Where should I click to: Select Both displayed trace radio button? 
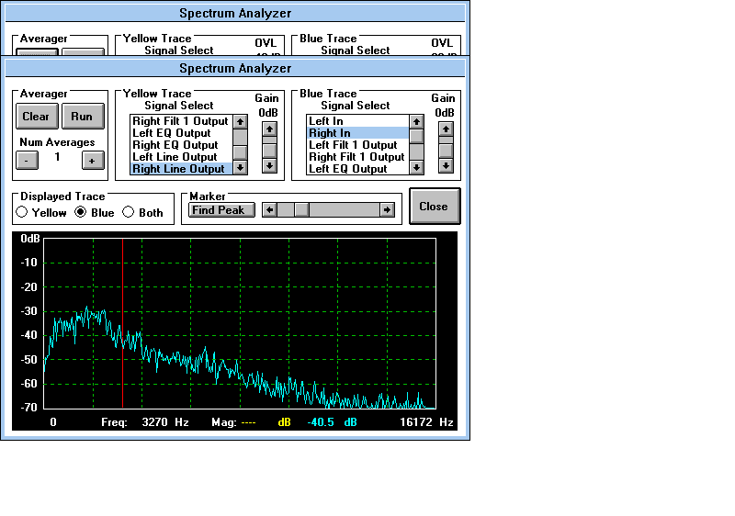[x=130, y=212]
